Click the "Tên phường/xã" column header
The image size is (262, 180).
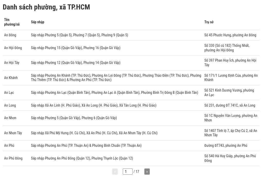point(12,22)
